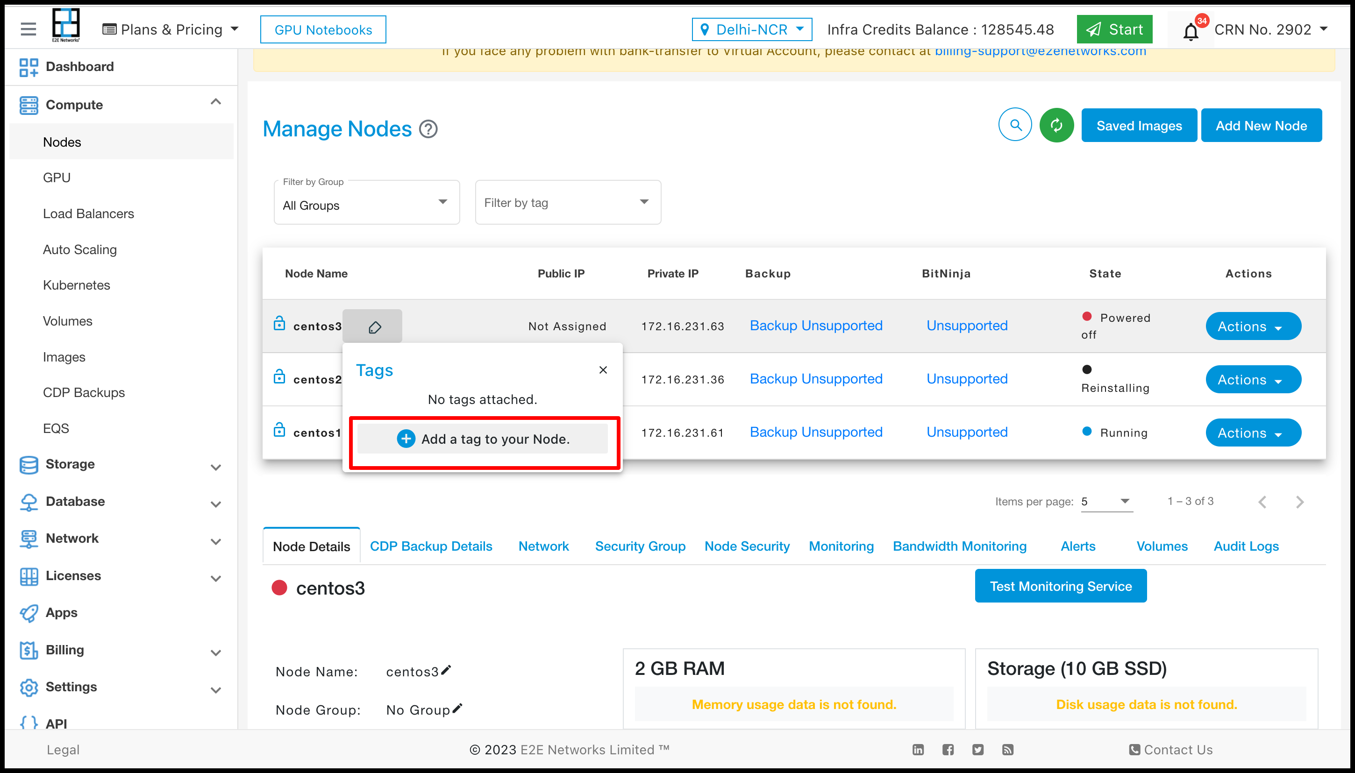The image size is (1355, 773).
Task: Open Actions dropdown for centos2
Action: (1254, 380)
